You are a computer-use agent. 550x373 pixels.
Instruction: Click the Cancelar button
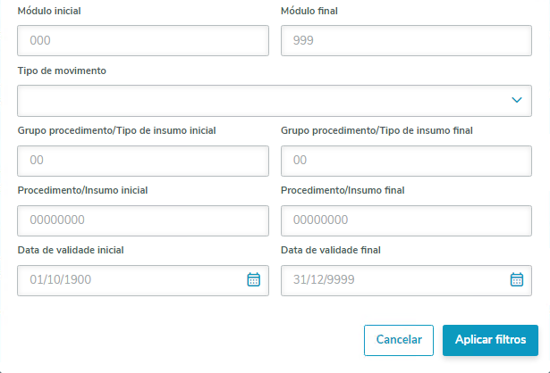point(399,340)
